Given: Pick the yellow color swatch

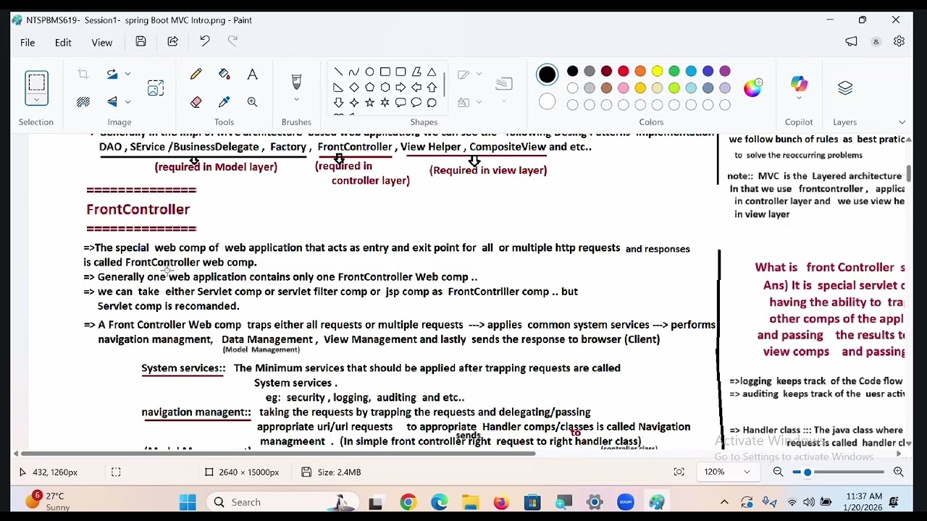Looking at the screenshot, I should click(657, 71).
